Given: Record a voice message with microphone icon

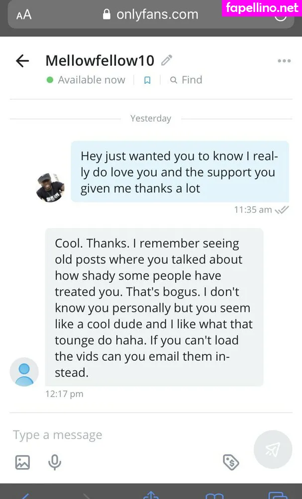Looking at the screenshot, I should 55,462.
